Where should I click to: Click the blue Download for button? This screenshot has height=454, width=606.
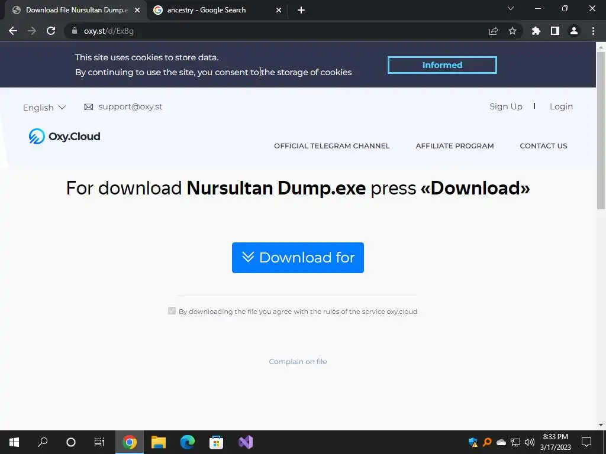point(298,258)
